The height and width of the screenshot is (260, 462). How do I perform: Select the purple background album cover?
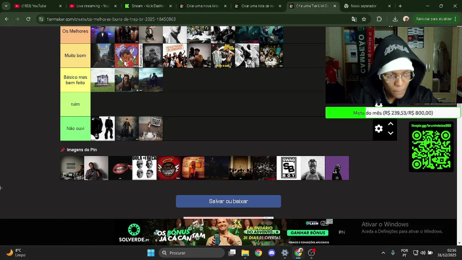coord(337,168)
